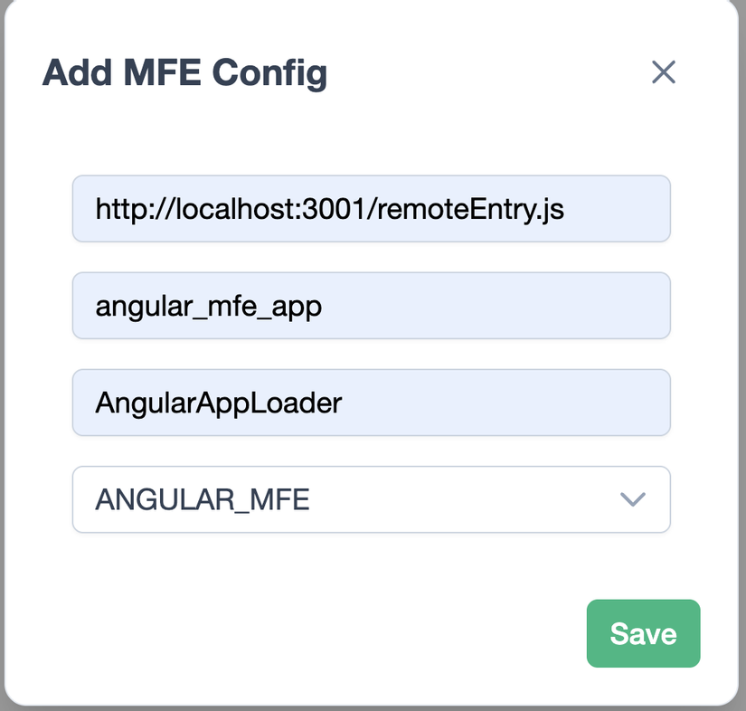This screenshot has width=746, height=711.
Task: Click empty area right of AngularAppLoader text
Action: (506, 403)
